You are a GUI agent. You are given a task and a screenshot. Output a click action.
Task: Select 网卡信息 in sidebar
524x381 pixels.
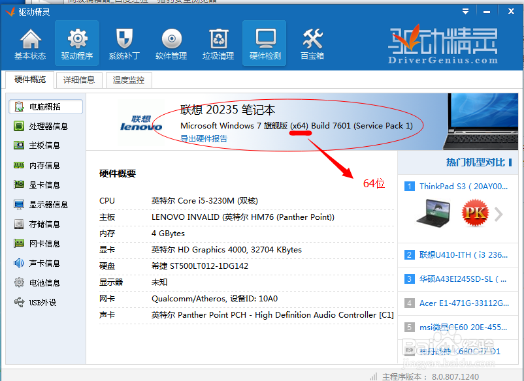(x=46, y=243)
